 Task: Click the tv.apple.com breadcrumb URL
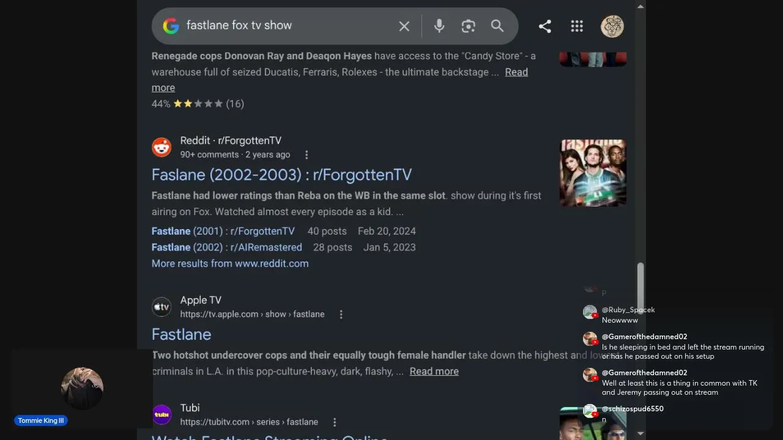coord(252,314)
